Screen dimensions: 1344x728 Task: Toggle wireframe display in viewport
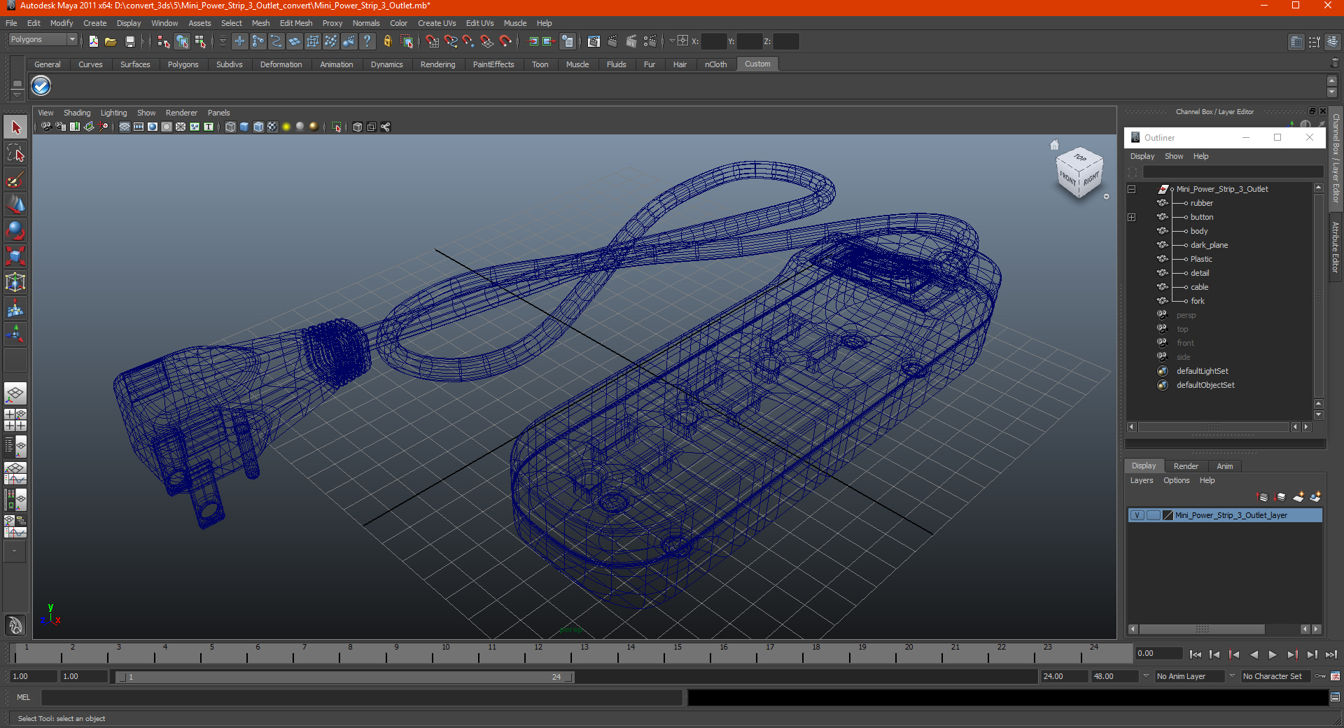coord(230,127)
